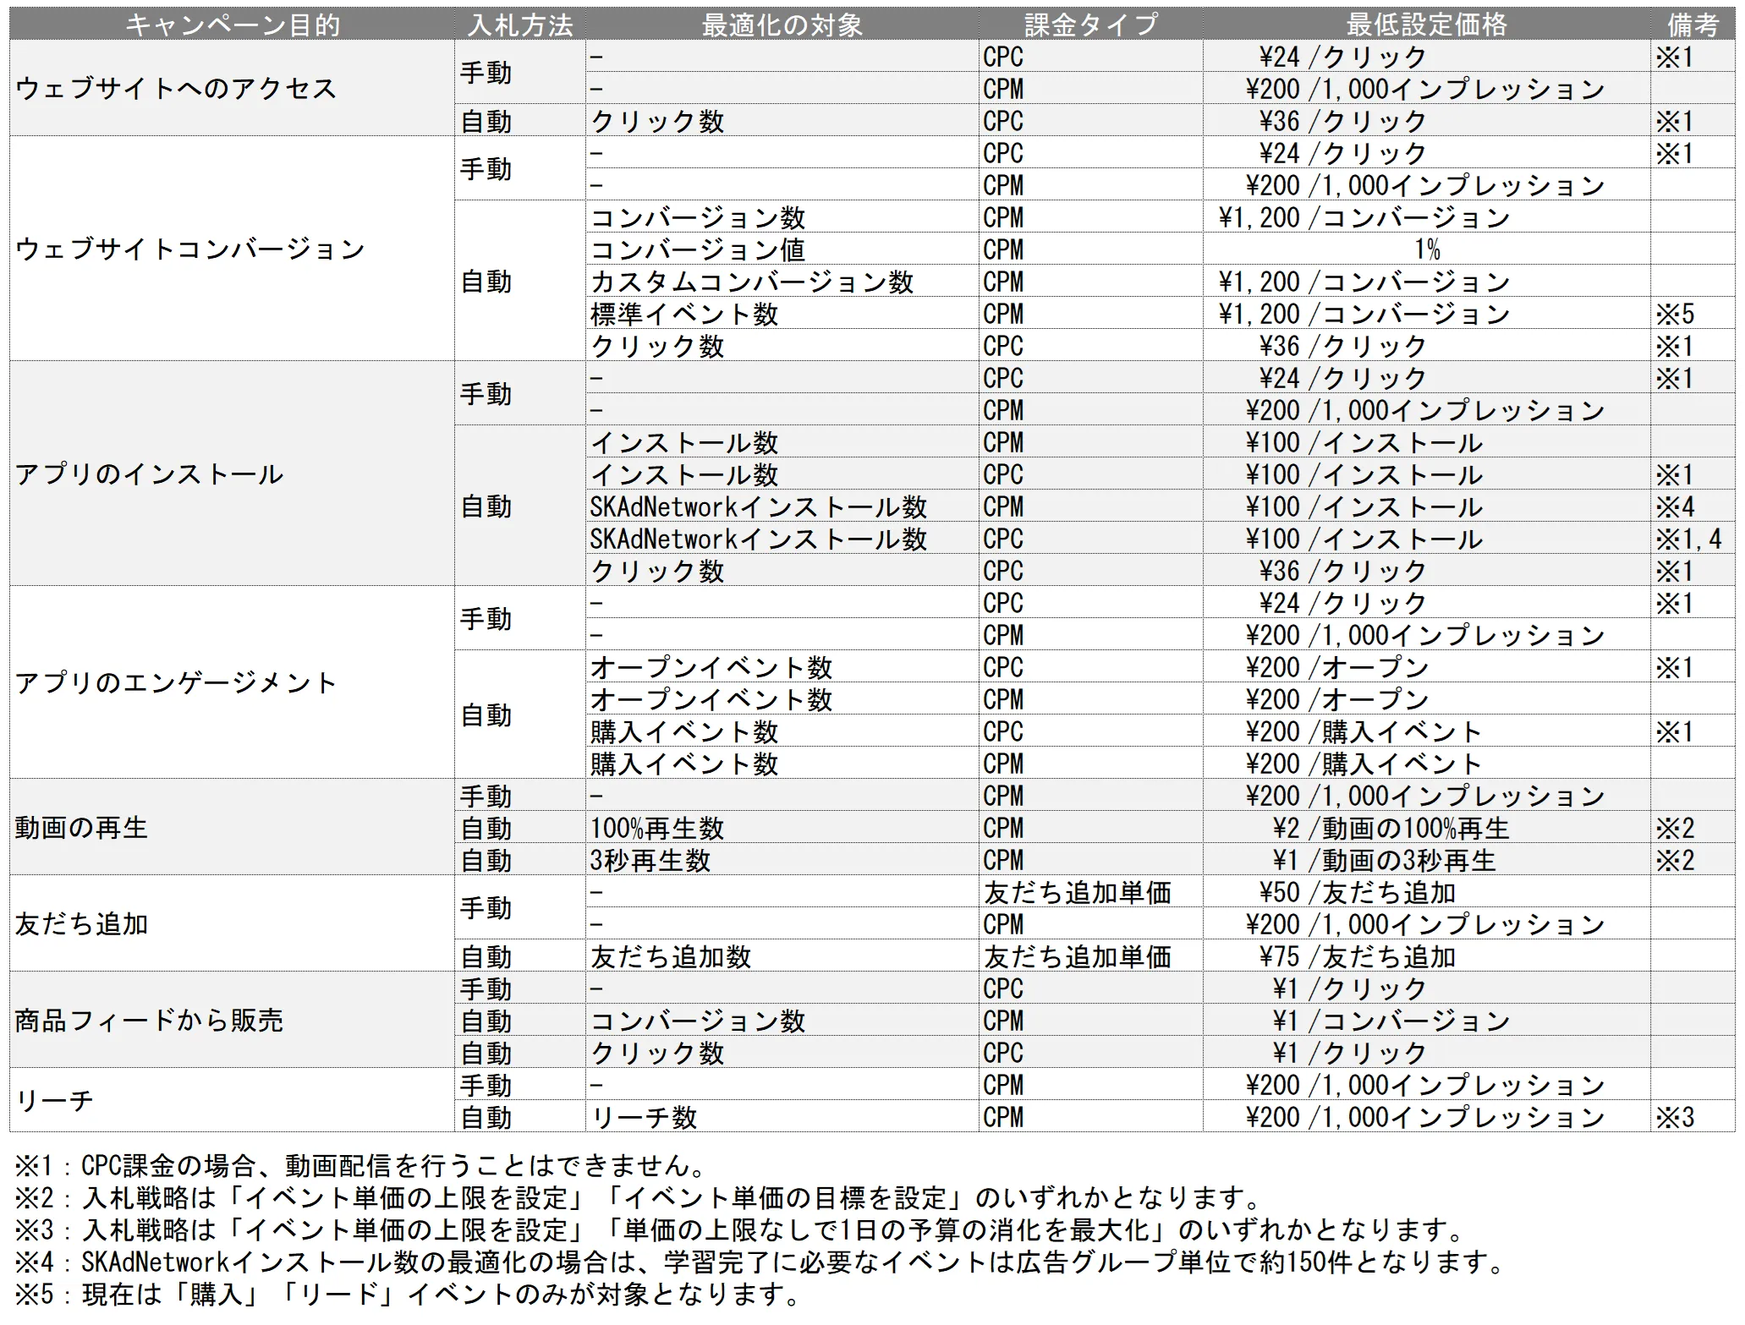This screenshot has height=1325, width=1745.
Task: Select the ウェブサイトへのアクセス cell
Action: pyautogui.click(x=176, y=89)
